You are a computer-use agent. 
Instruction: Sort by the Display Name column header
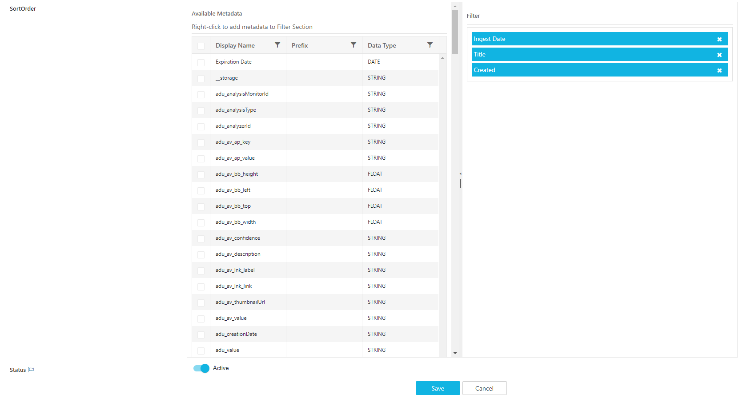coord(235,45)
